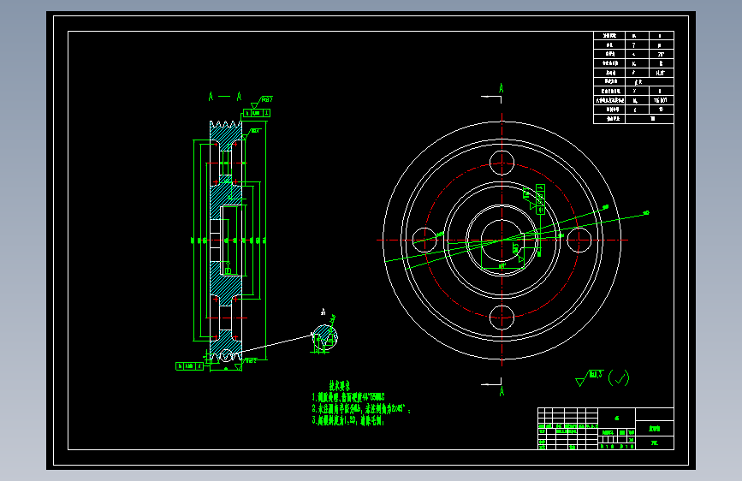Select technical requirement line starting with "3."

[348, 420]
